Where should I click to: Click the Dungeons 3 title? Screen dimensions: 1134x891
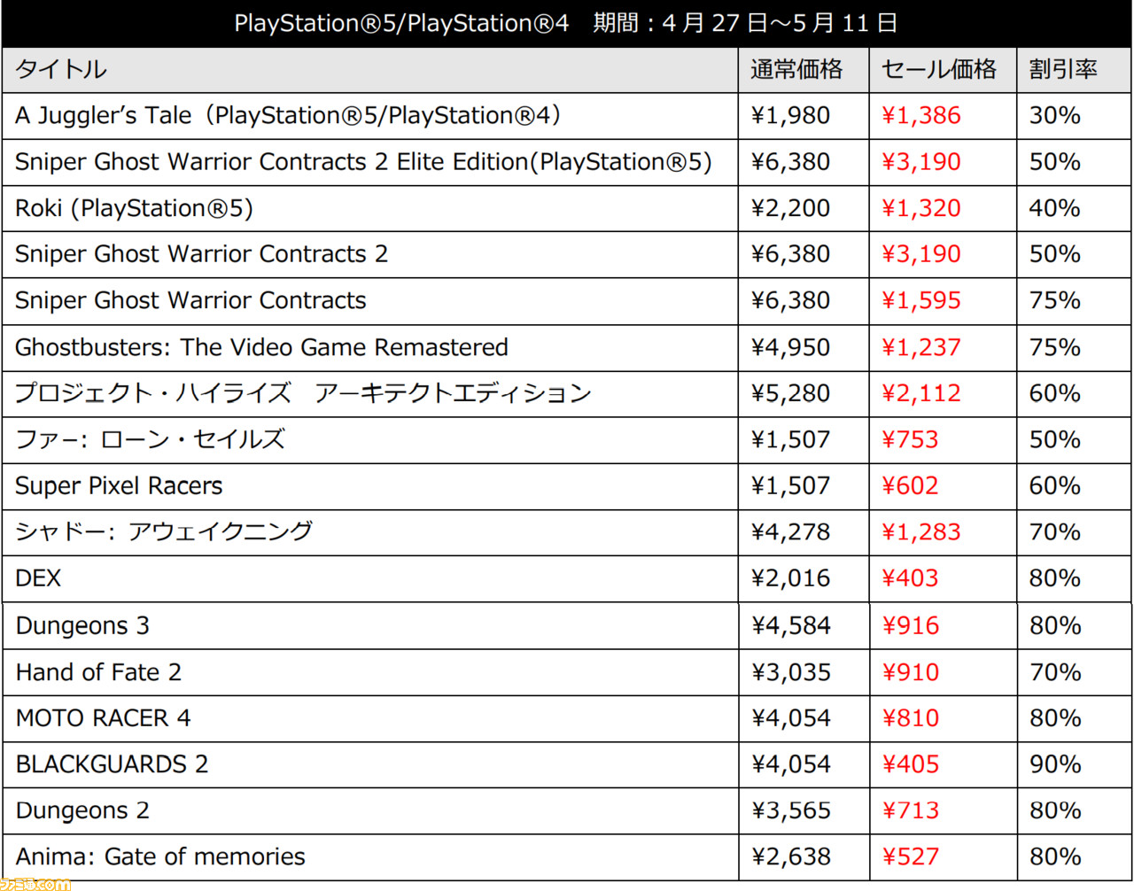click(x=82, y=626)
